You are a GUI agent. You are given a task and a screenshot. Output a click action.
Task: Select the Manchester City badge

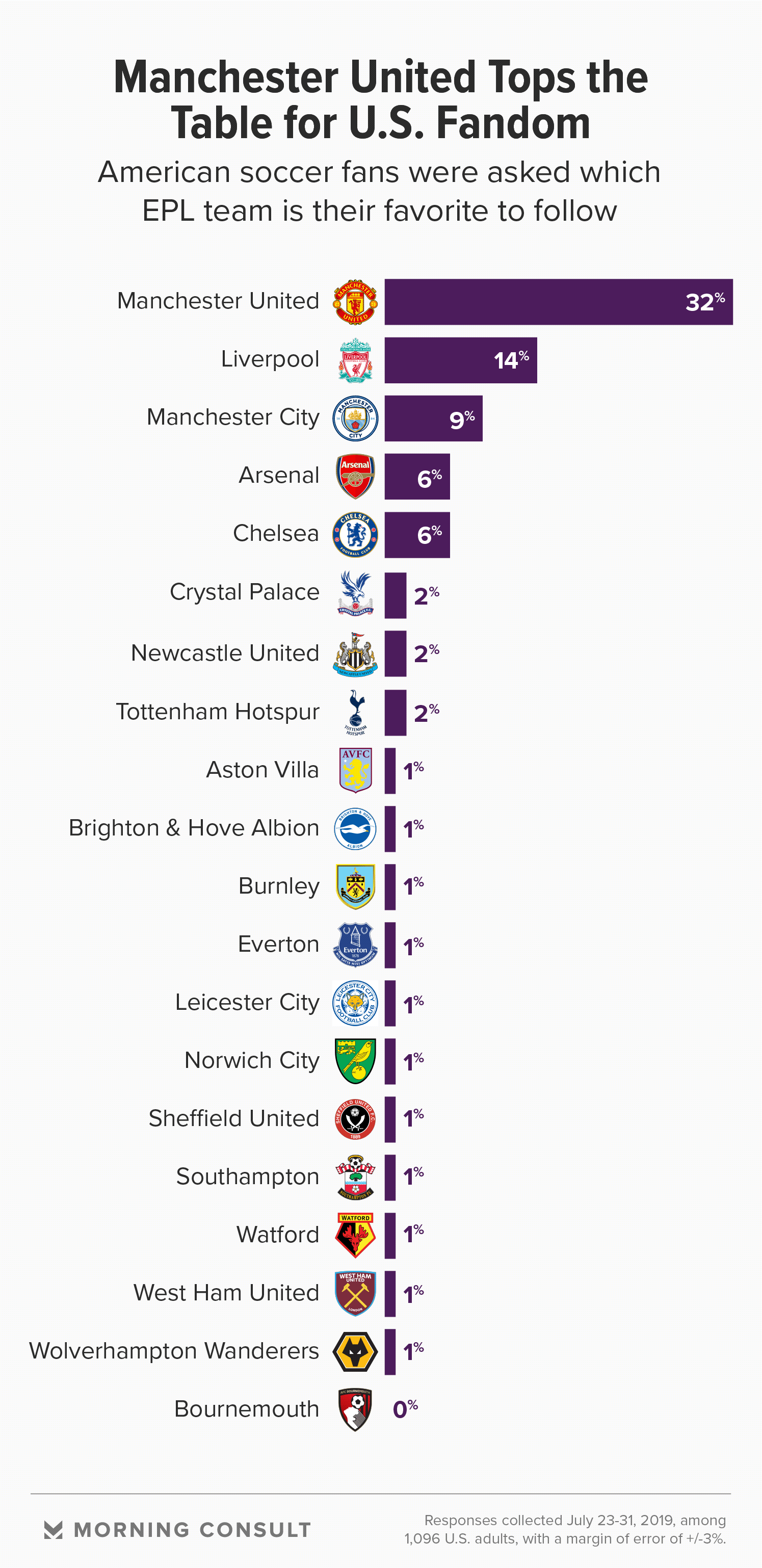[x=355, y=419]
